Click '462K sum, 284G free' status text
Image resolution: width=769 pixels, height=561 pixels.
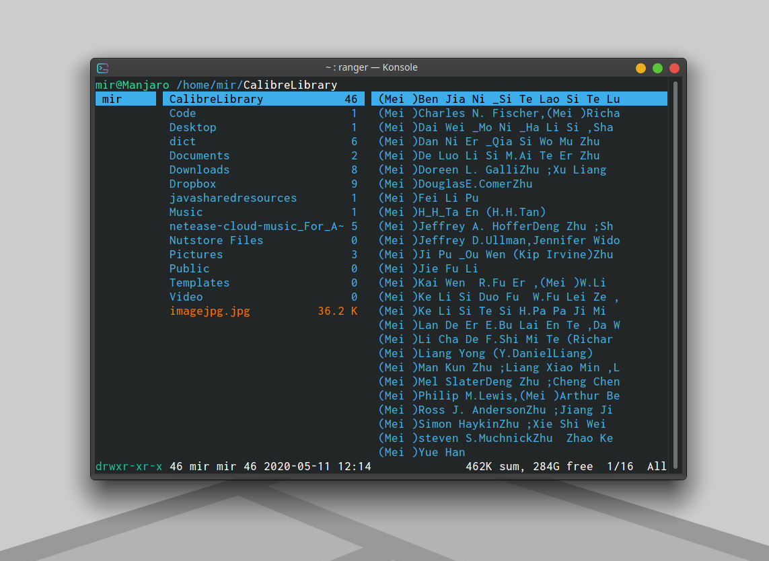(529, 466)
